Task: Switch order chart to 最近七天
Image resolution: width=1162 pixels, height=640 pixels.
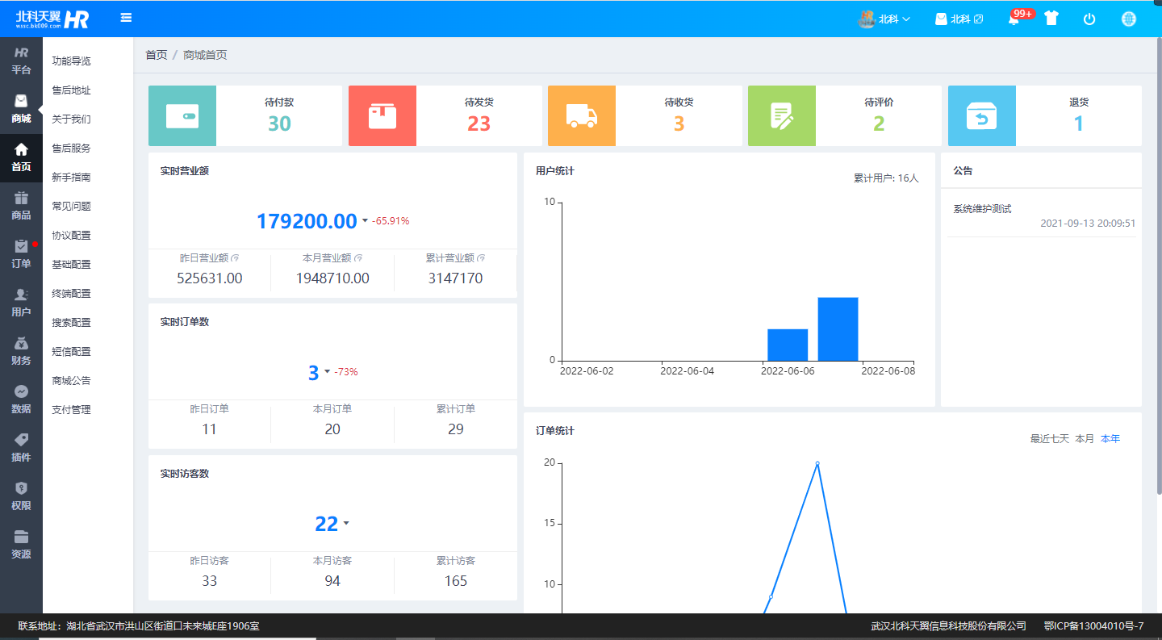Action: click(1049, 439)
